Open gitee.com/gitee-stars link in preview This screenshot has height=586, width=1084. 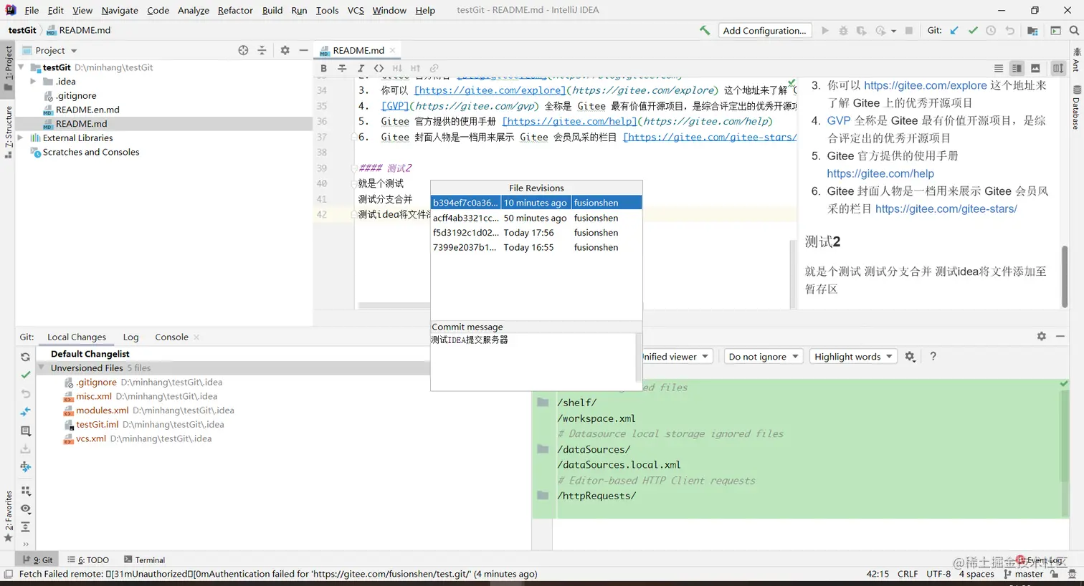946,208
